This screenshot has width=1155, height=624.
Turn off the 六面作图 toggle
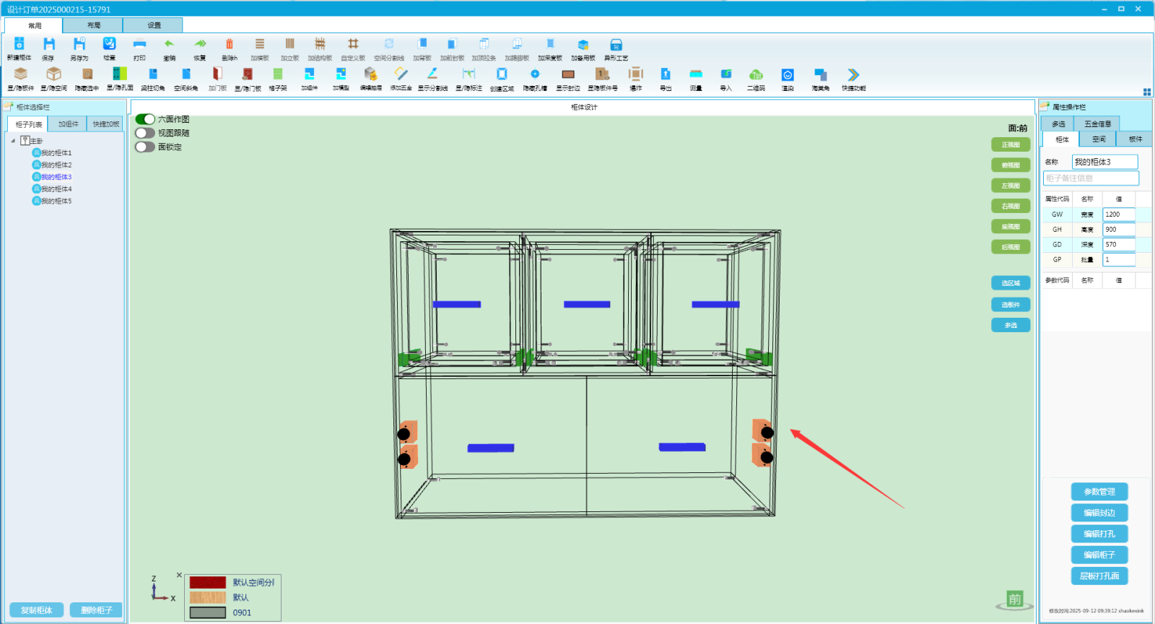tap(145, 119)
